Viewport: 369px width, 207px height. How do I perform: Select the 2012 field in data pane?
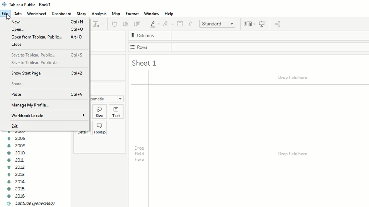point(20,167)
